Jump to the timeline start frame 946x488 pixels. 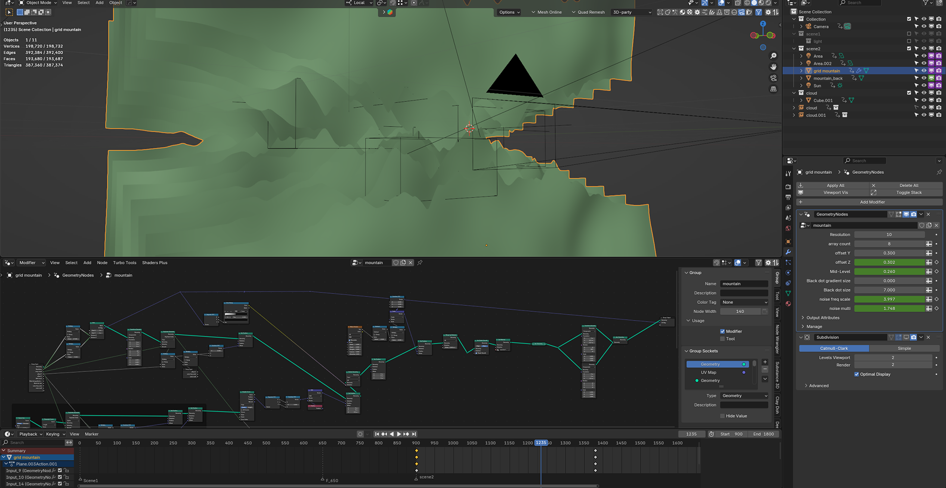[x=377, y=434]
